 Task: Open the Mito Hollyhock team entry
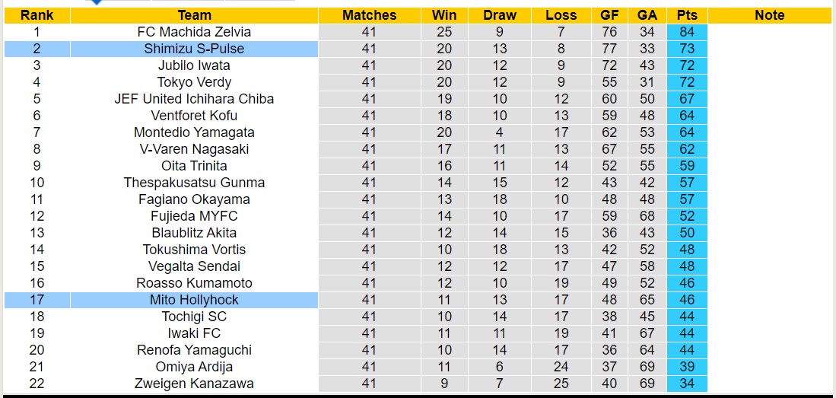click(194, 300)
